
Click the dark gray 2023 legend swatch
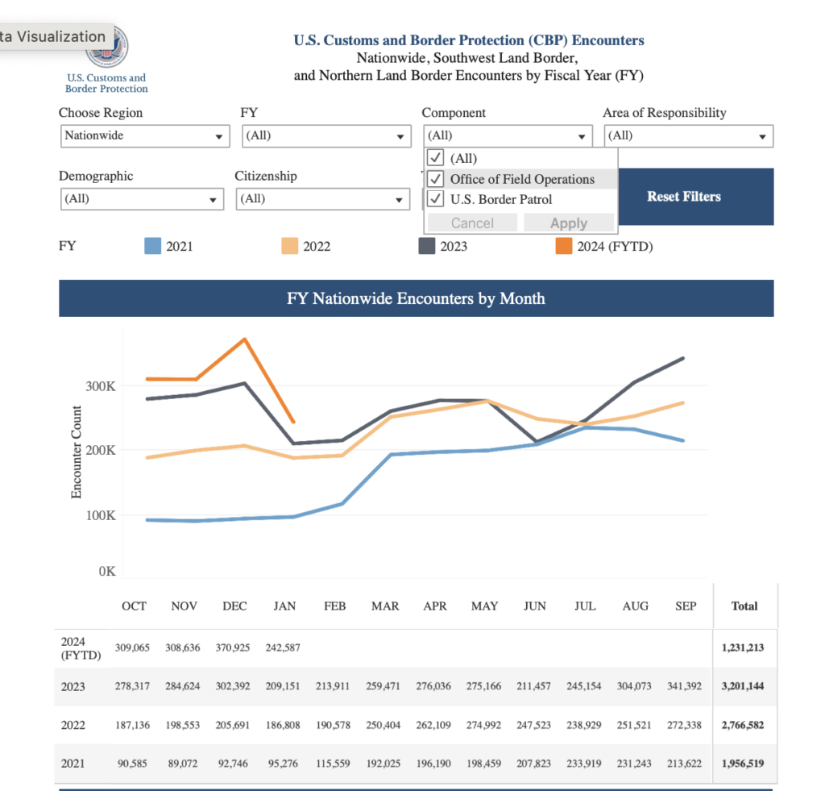click(426, 246)
